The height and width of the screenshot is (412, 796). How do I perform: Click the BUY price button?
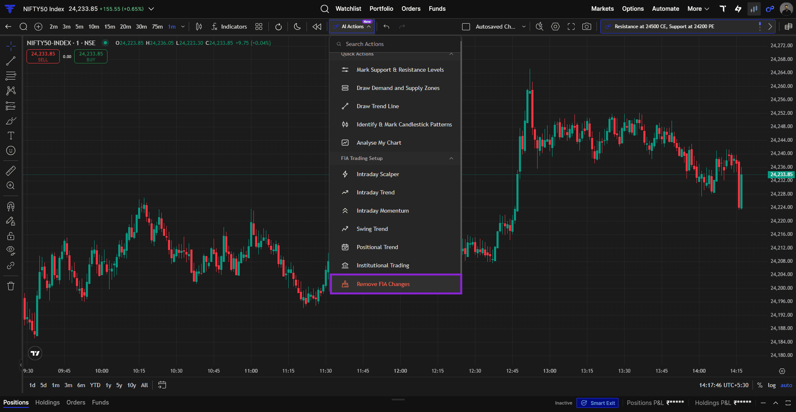coord(91,56)
